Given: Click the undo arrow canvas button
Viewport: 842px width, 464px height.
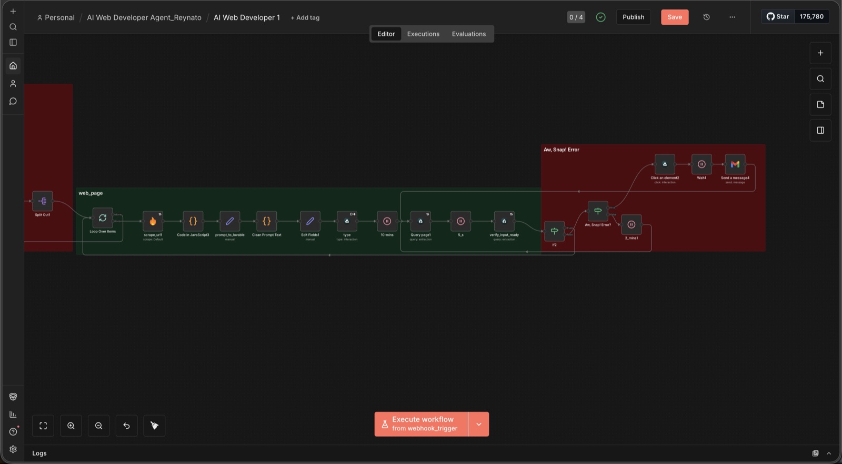Looking at the screenshot, I should (126, 426).
